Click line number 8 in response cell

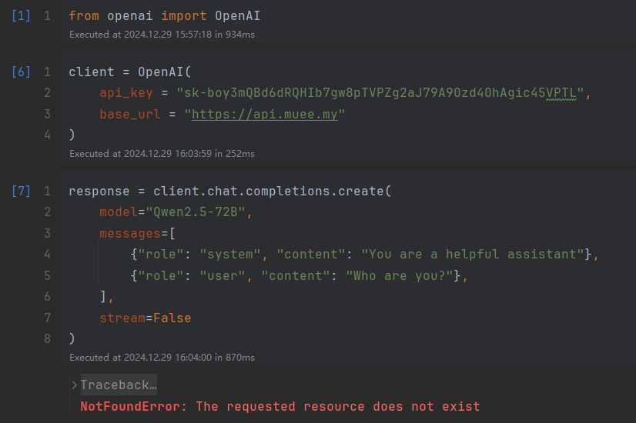point(48,338)
